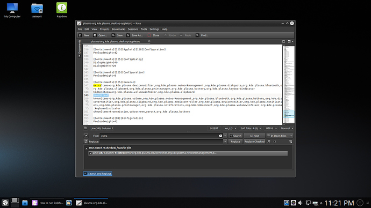This screenshot has width=371, height=208.
Task: Click the split view icon by tabs
Action: [289, 41]
